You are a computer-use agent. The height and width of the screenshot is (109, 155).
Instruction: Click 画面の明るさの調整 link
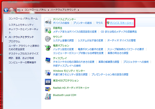pyautogui.click(x=118, y=53)
